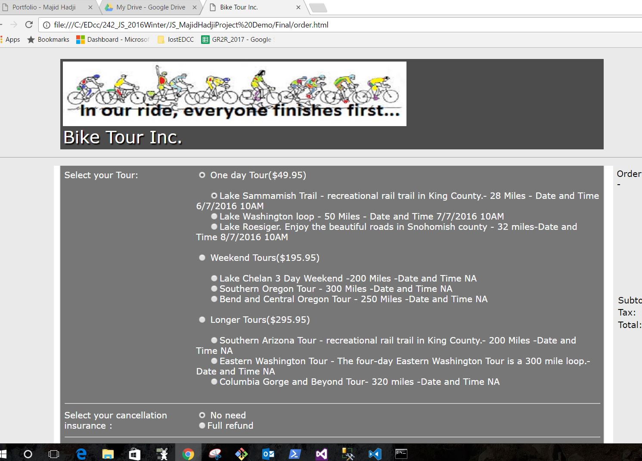Pick the Lake Washington loop tour

click(x=214, y=217)
